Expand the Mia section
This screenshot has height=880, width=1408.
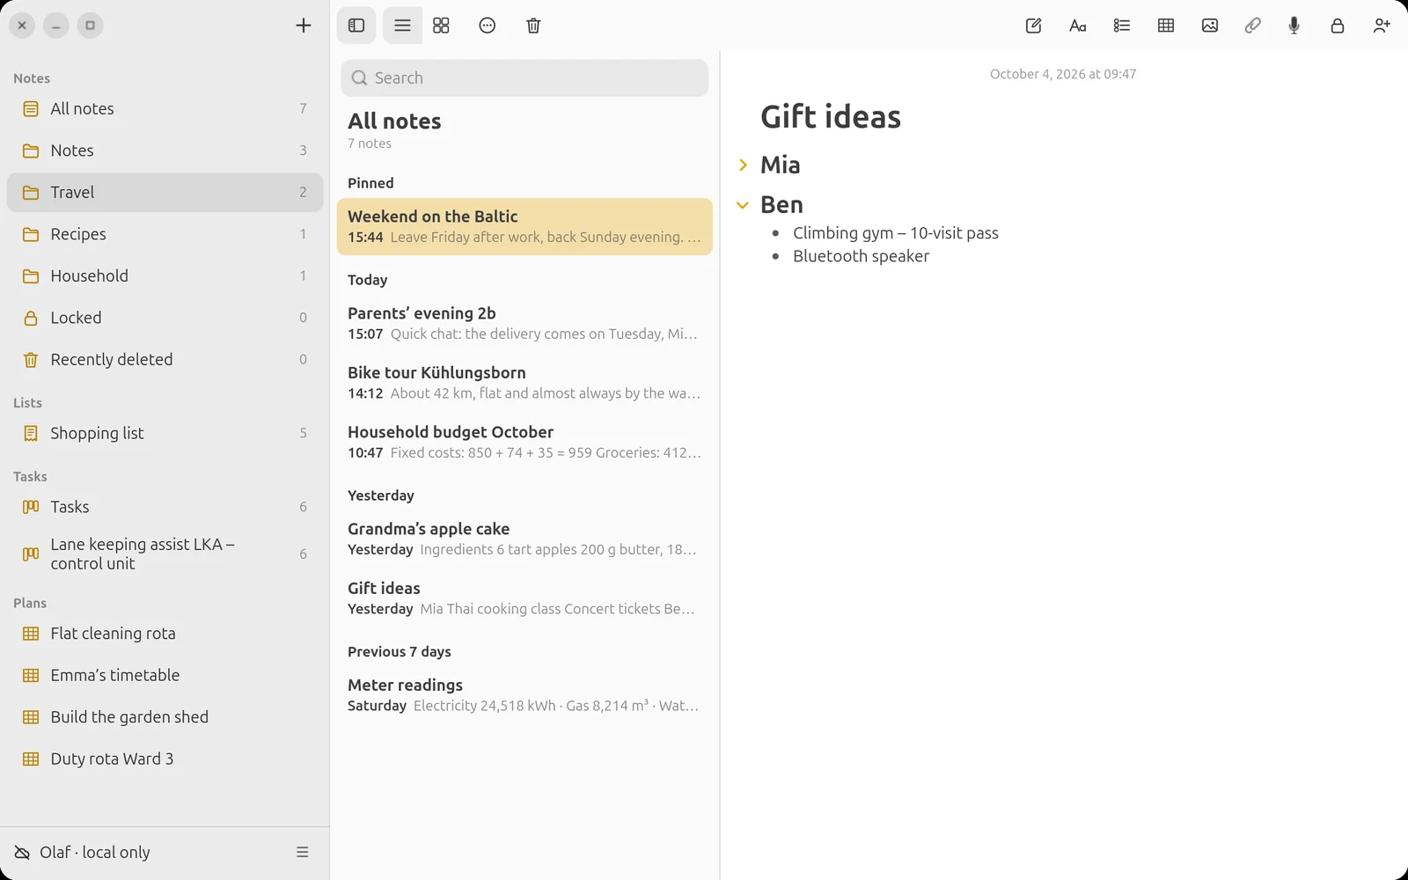[743, 165]
